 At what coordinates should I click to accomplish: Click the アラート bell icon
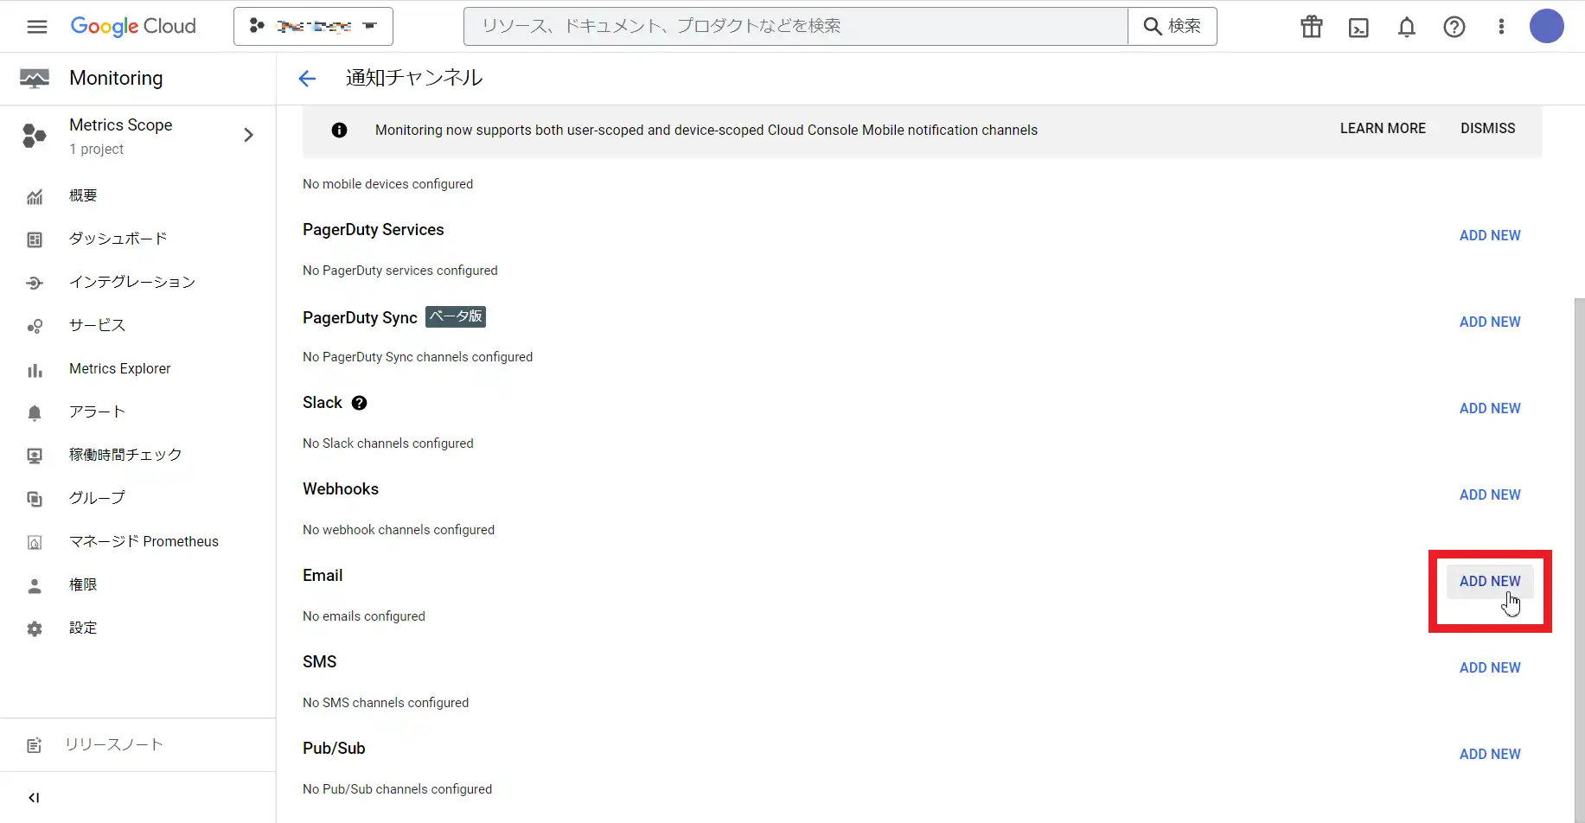coord(35,413)
